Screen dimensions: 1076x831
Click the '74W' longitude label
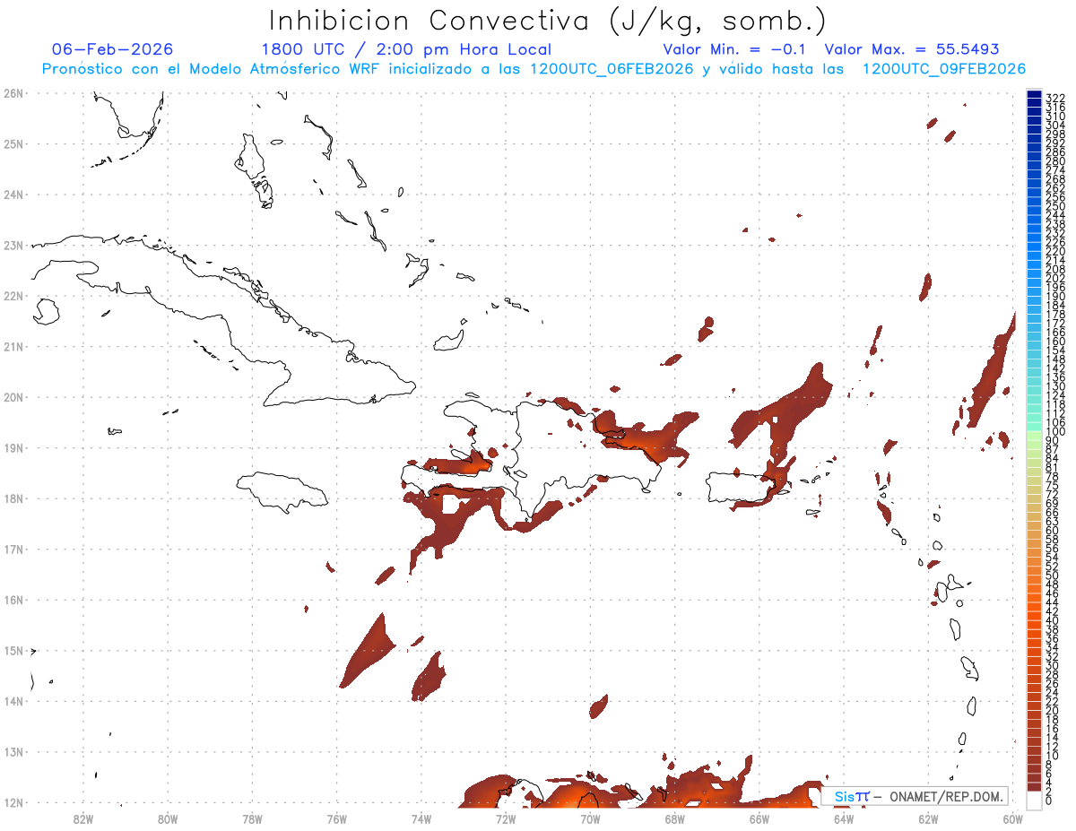tap(421, 818)
